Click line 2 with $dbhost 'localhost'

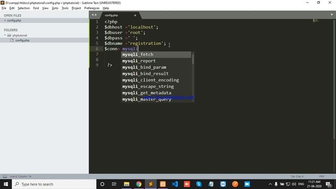tap(131, 27)
